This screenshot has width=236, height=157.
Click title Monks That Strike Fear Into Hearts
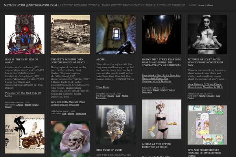(161, 62)
